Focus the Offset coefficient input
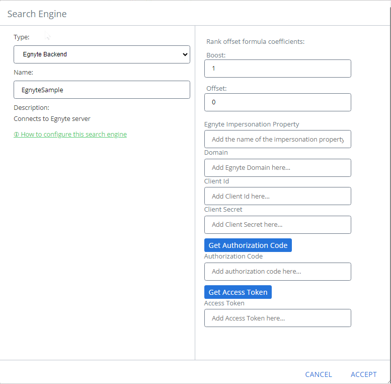The width and height of the screenshot is (391, 384). point(277,102)
